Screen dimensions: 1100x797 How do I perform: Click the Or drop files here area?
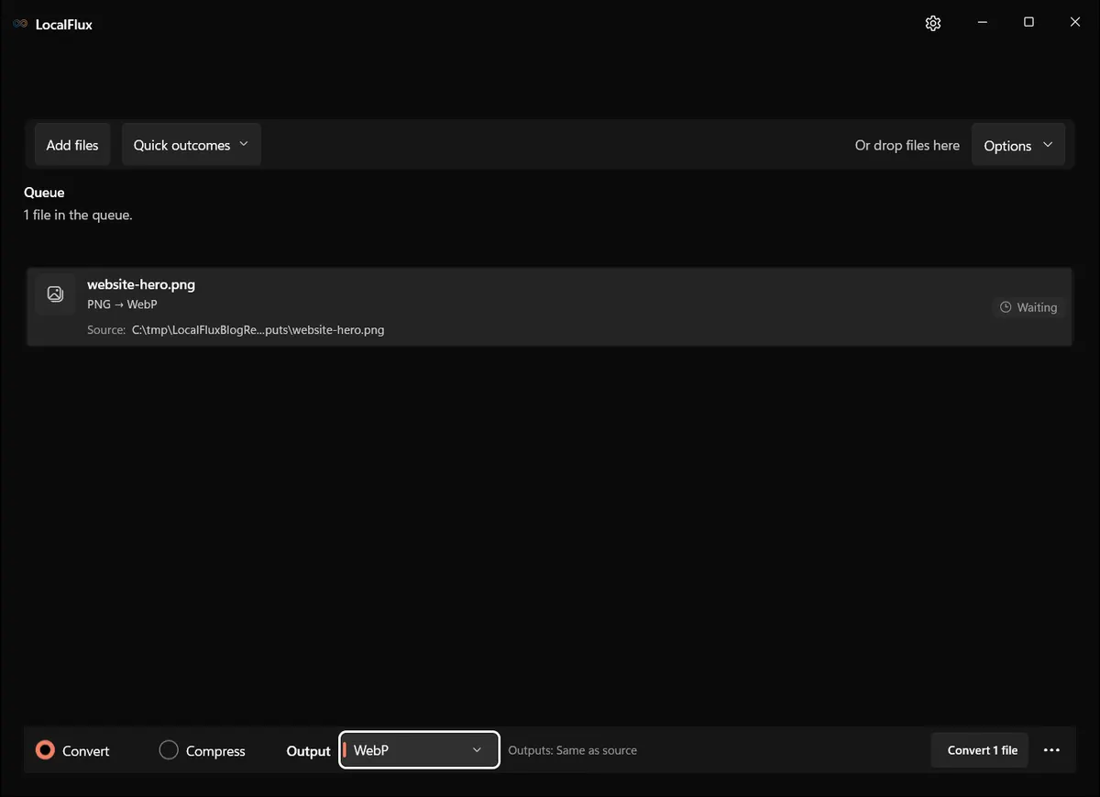907,145
